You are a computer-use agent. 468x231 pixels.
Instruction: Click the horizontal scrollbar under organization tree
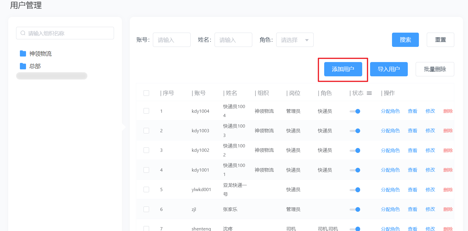point(52,76)
